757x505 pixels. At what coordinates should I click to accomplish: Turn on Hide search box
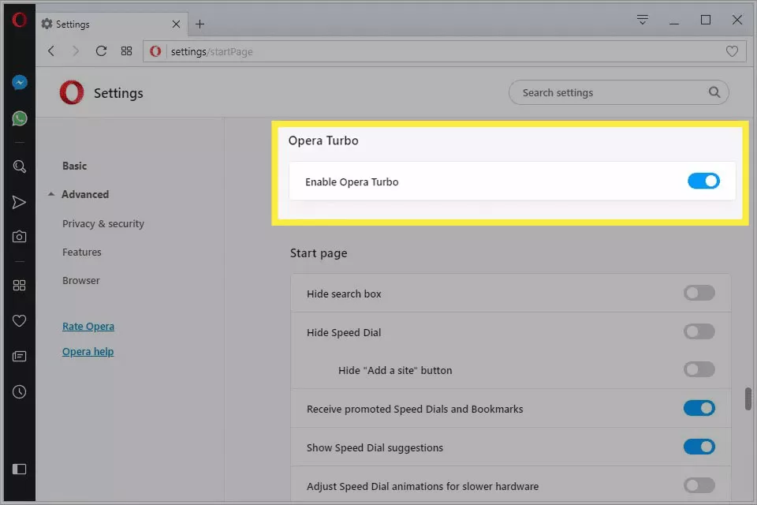pos(699,294)
